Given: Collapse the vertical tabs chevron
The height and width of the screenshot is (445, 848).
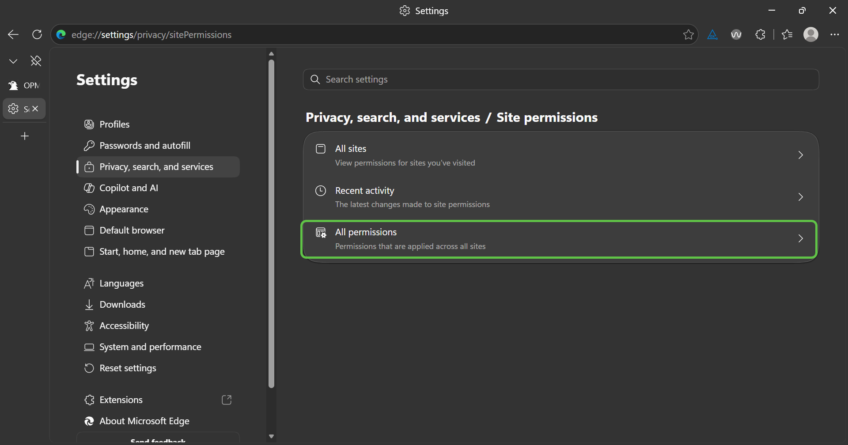Looking at the screenshot, I should coord(13,61).
